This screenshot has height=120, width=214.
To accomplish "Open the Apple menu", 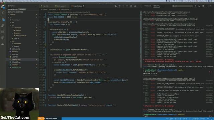I will click(2, 1).
